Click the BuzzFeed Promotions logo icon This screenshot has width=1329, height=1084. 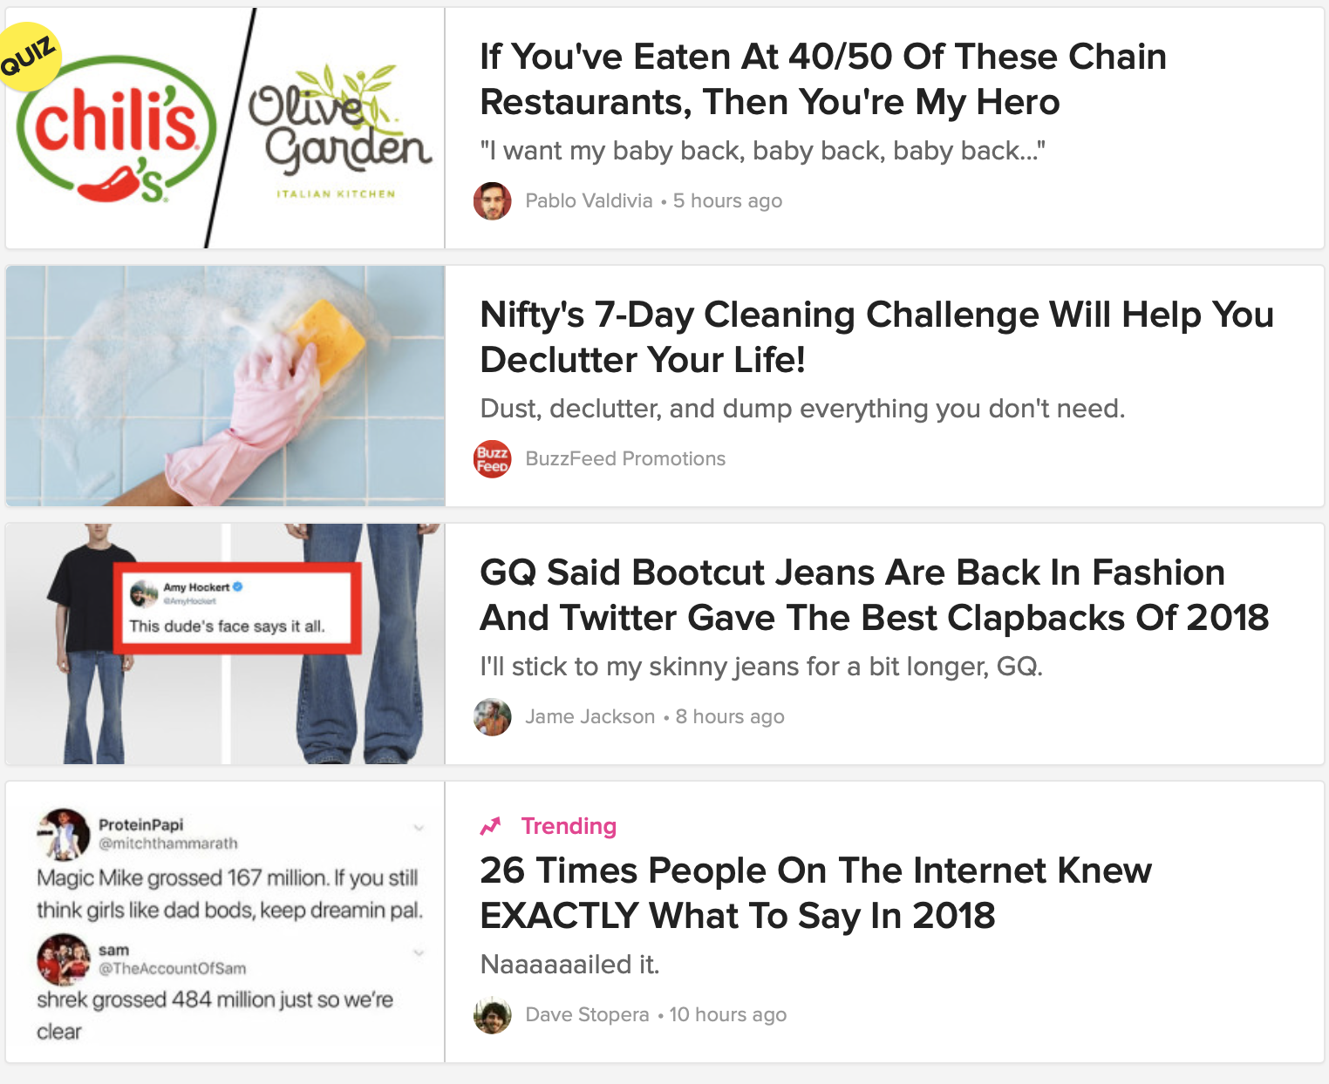tap(493, 459)
